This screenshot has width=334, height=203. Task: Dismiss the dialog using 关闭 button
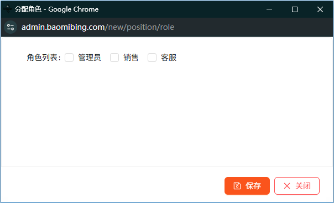click(297, 186)
